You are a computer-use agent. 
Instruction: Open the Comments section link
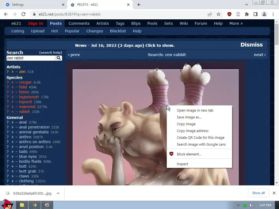tap(79, 23)
